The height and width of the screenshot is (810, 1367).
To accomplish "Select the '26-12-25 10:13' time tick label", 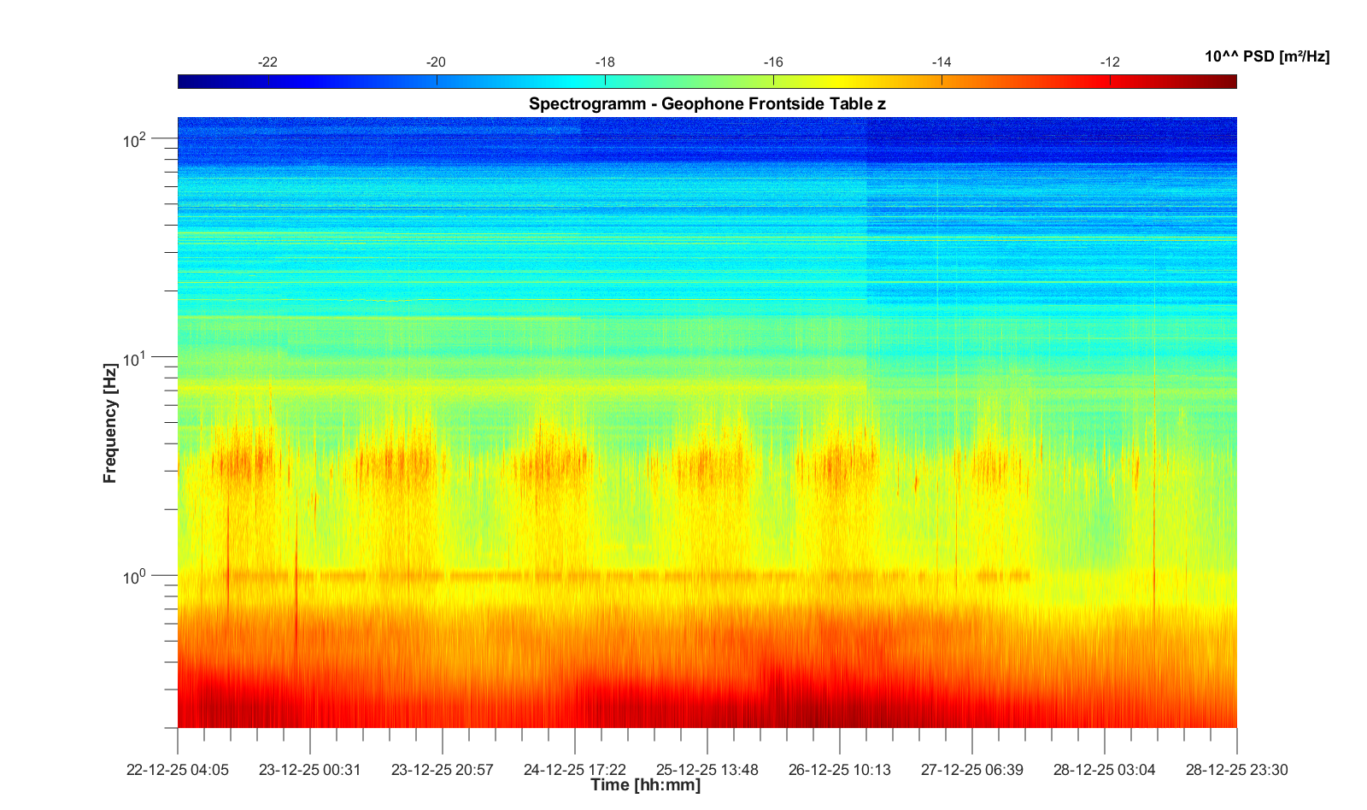I will [839, 770].
